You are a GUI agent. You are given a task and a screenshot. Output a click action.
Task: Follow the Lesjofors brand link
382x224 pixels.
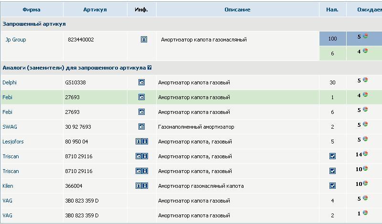[x=13, y=142]
